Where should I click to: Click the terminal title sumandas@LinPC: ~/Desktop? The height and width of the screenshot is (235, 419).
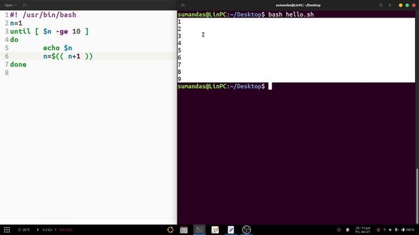click(x=298, y=5)
